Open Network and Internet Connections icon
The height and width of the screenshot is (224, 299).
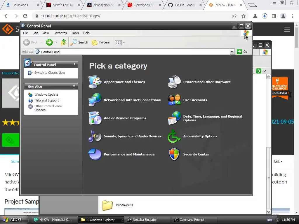tap(95, 100)
